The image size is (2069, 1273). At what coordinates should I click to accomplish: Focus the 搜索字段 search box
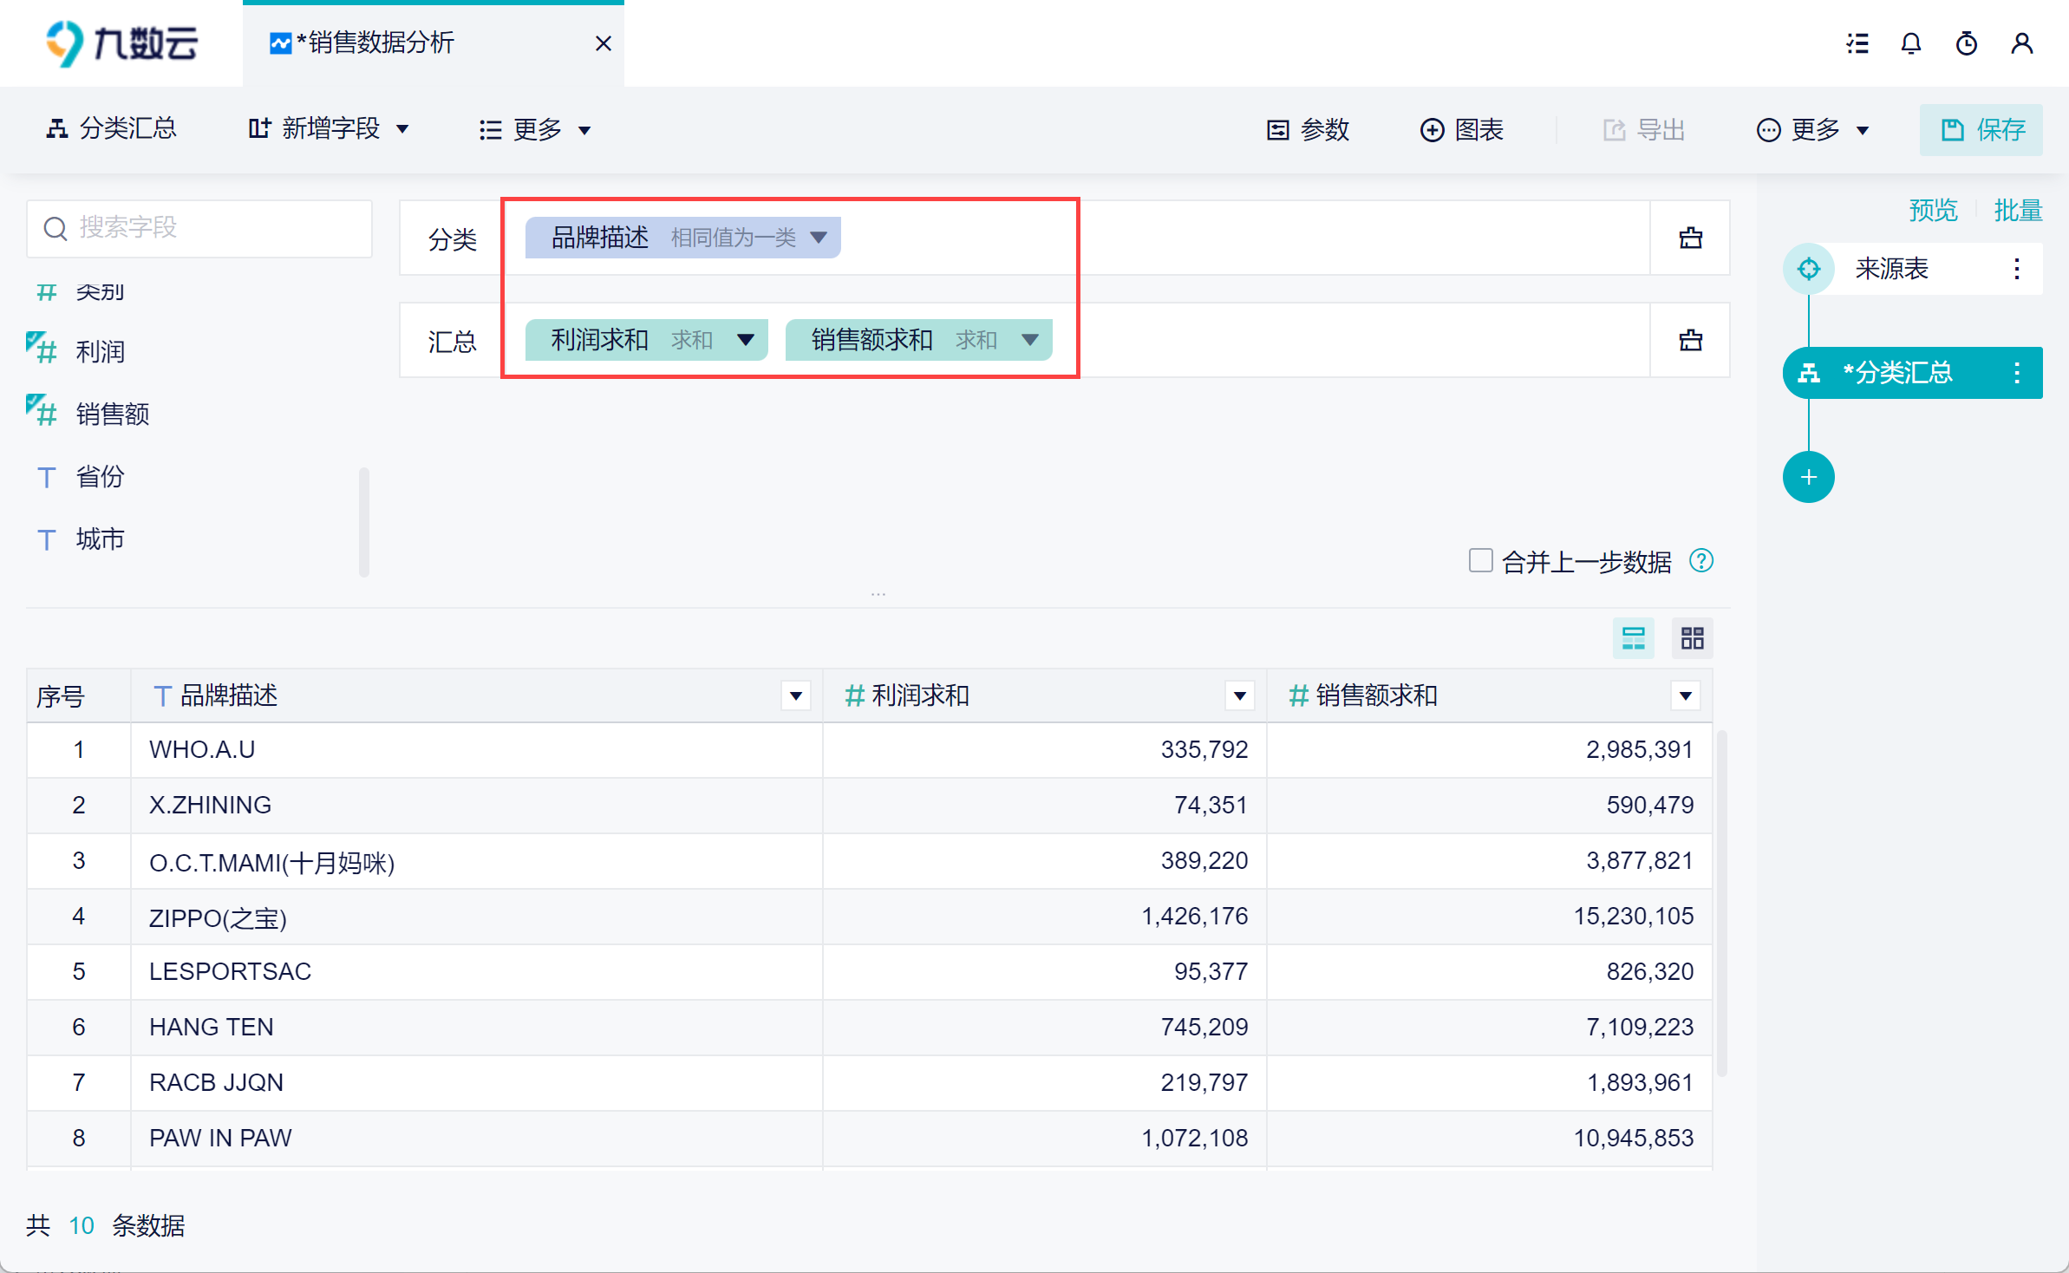tap(199, 228)
